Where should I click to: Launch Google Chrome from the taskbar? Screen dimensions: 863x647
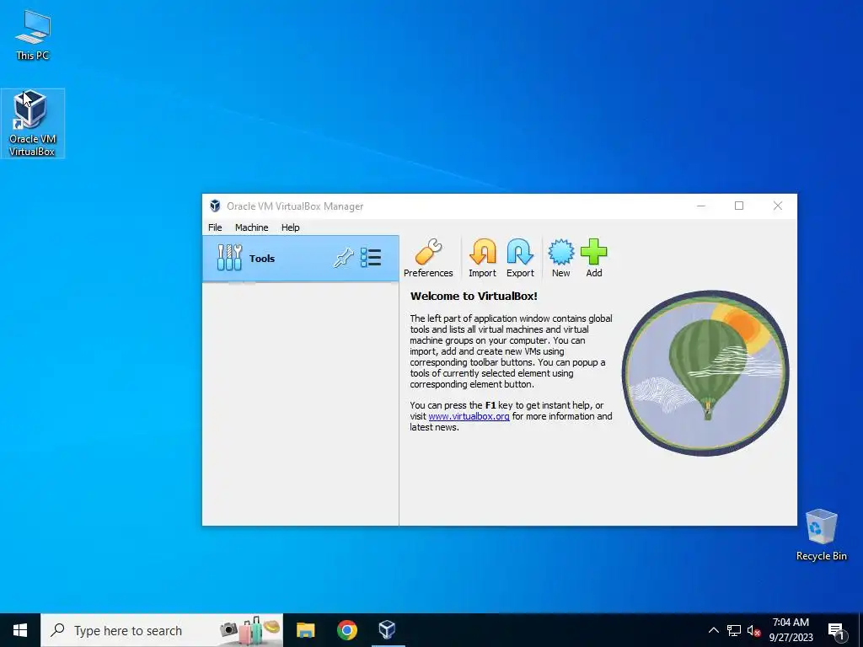(x=346, y=630)
